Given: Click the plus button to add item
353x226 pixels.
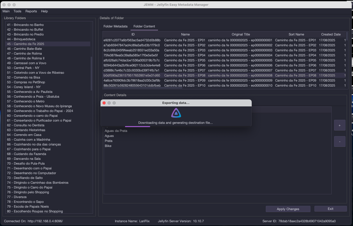Looking at the screenshot, I should (339, 125).
